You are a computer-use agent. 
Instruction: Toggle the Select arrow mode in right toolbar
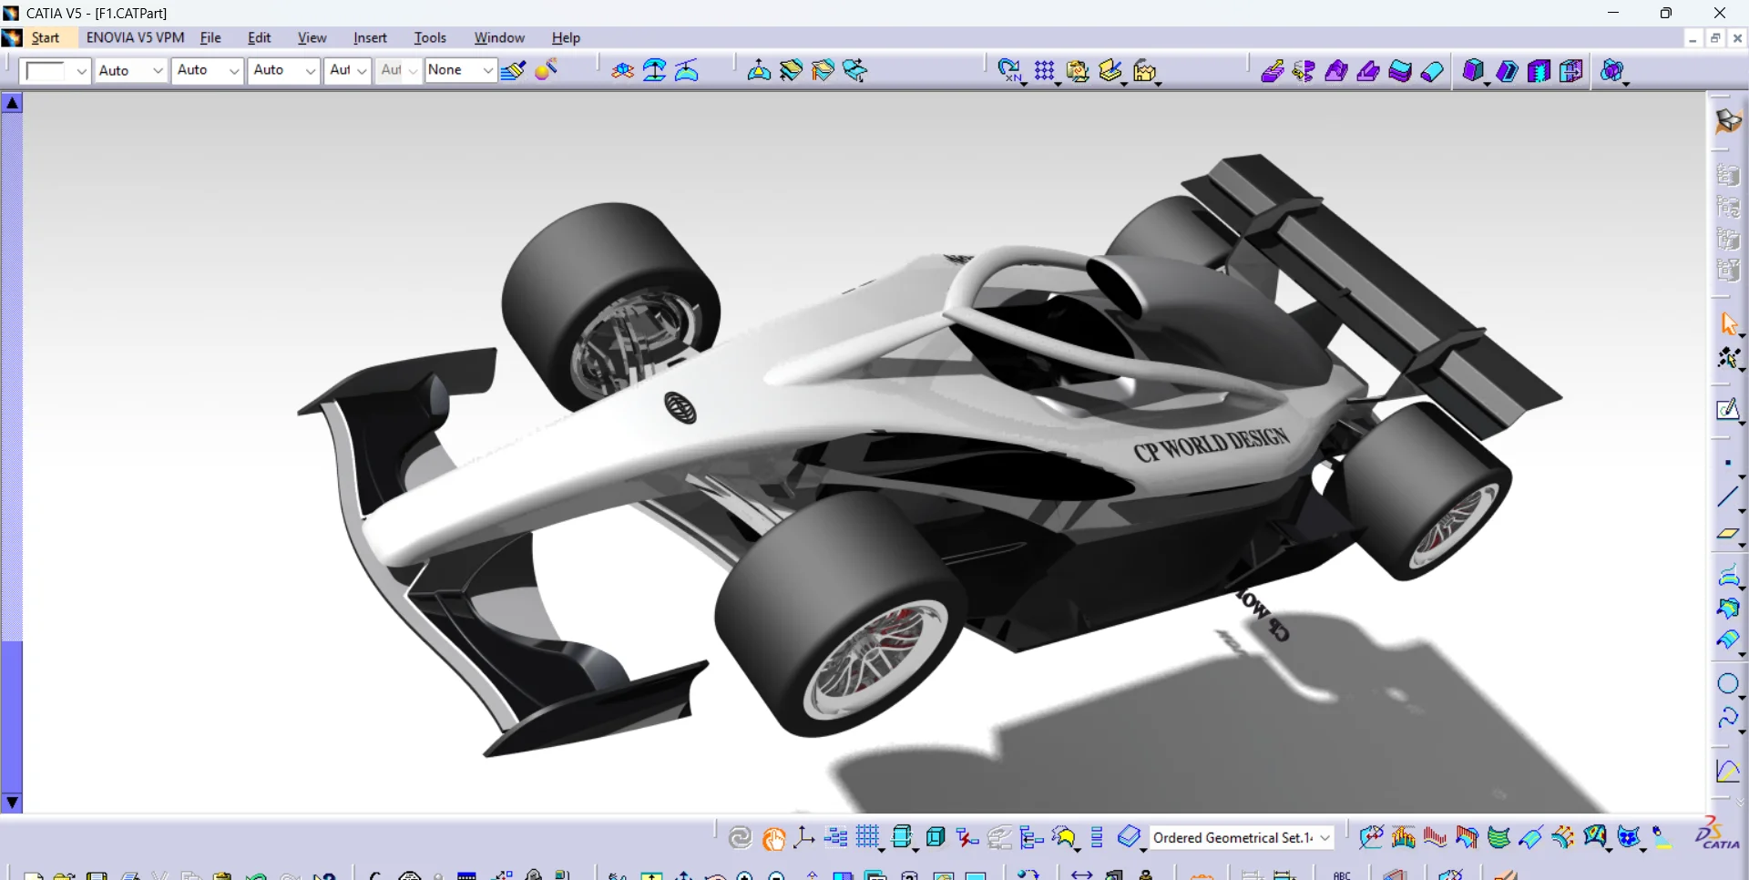pos(1728,324)
